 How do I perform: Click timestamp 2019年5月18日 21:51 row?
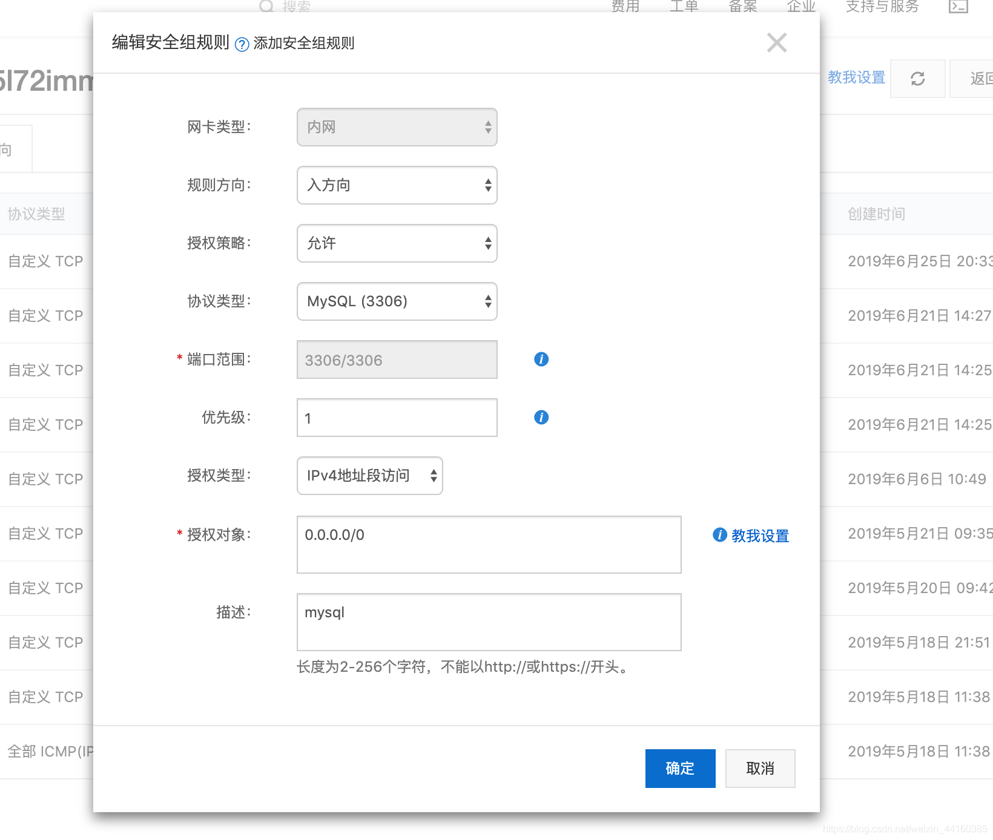919,643
